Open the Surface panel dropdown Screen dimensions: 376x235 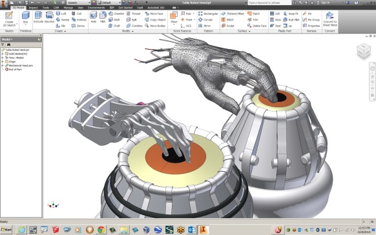[244, 31]
